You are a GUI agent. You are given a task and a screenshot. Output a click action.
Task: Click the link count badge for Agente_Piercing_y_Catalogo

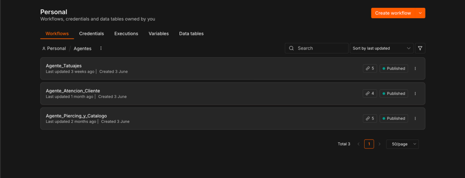pyautogui.click(x=370, y=119)
